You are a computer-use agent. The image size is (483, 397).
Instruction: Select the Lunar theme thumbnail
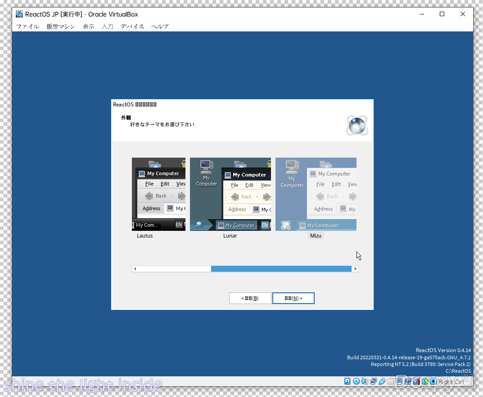[230, 194]
